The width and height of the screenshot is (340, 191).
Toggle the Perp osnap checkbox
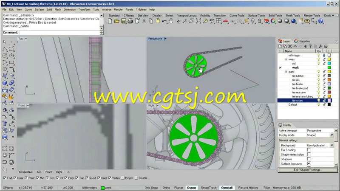[x=66, y=178]
